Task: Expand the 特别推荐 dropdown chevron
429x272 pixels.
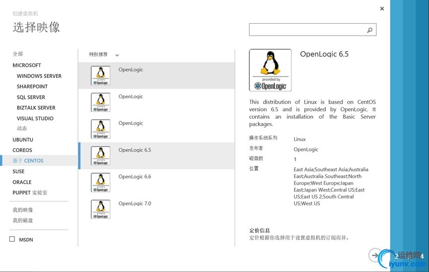Action: point(117,55)
